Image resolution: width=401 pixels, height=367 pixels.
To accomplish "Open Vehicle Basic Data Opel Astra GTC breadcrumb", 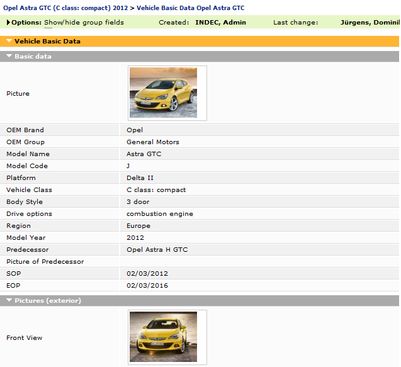I will [x=191, y=8].
